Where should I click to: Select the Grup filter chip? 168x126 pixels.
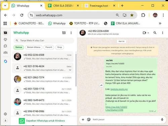coord(59,47)
